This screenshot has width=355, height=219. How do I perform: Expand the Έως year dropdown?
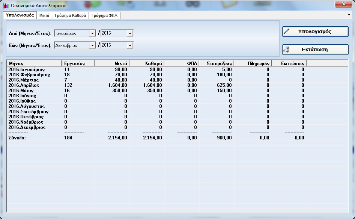coord(130,45)
